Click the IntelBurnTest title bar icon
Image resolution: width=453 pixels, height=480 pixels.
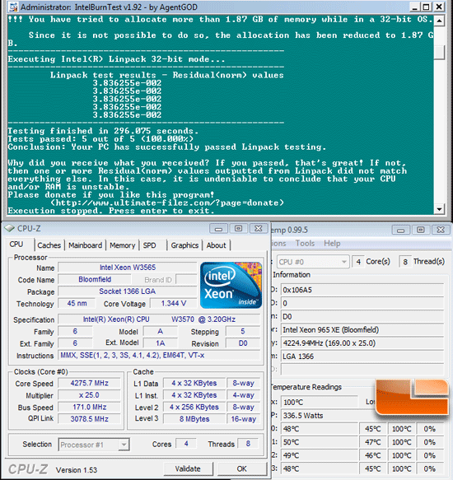[x=12, y=7]
